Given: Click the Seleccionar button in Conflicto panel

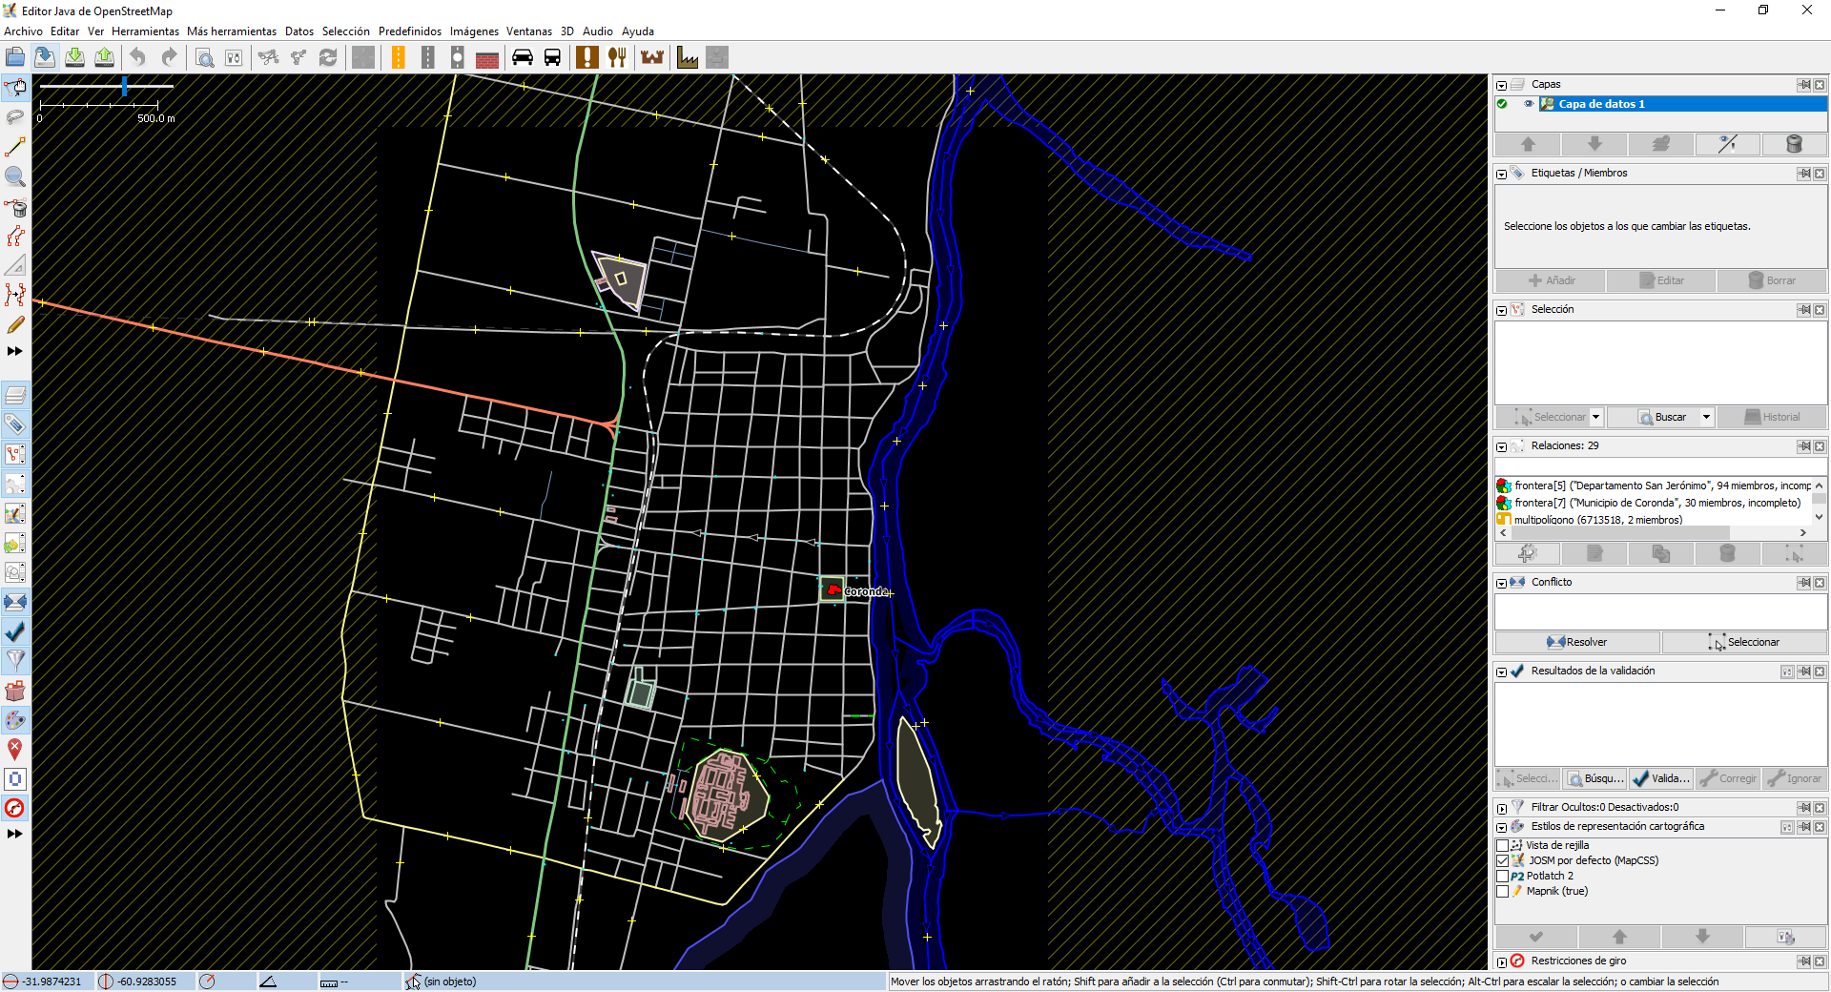Looking at the screenshot, I should point(1744,642).
